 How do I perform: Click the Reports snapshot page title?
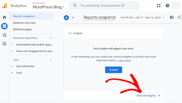coord(100,17)
